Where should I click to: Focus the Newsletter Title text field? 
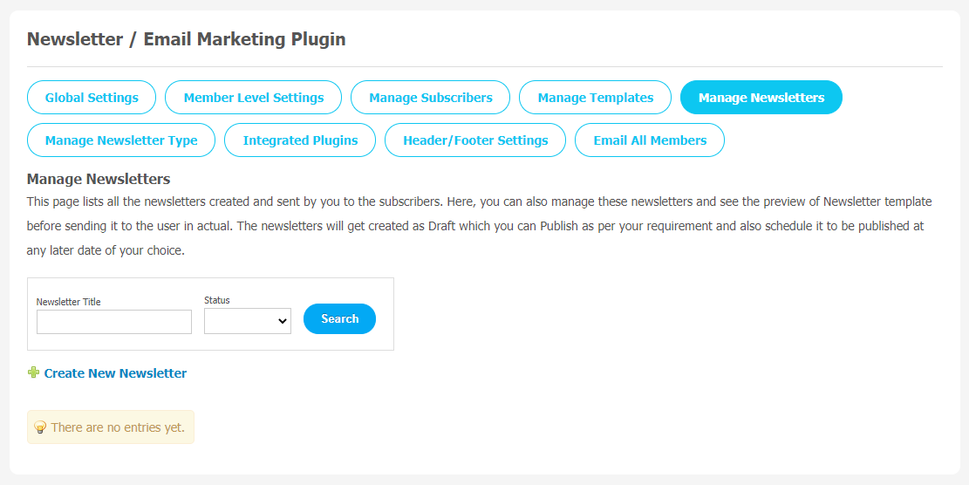coord(114,322)
